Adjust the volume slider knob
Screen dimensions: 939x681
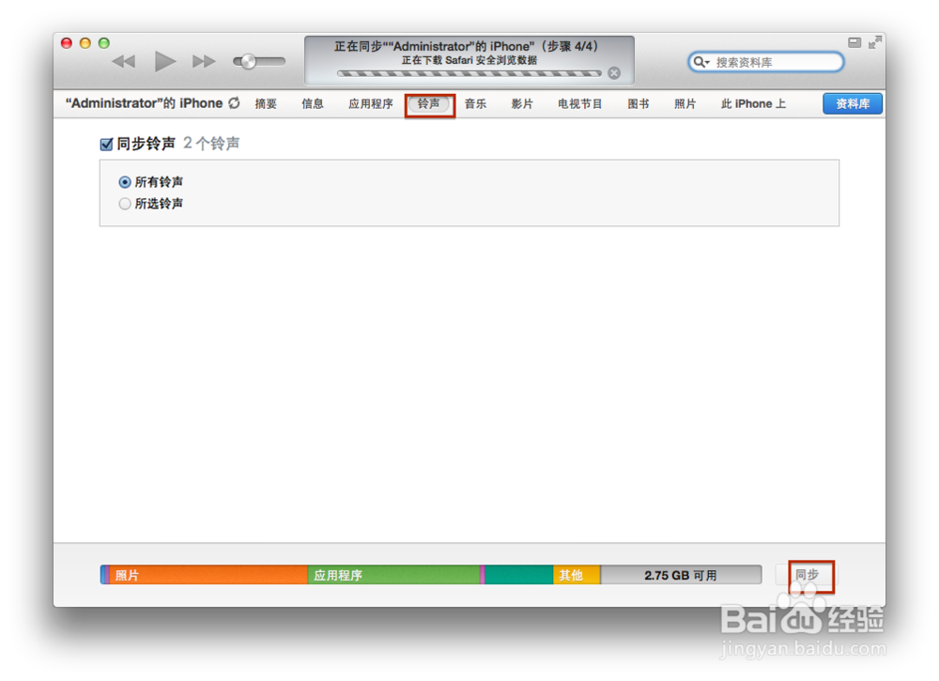(x=248, y=61)
